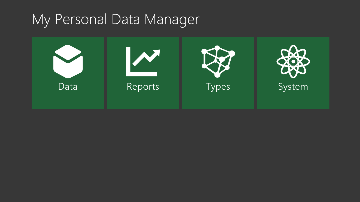Click the line chart icon for Reports

(x=143, y=62)
